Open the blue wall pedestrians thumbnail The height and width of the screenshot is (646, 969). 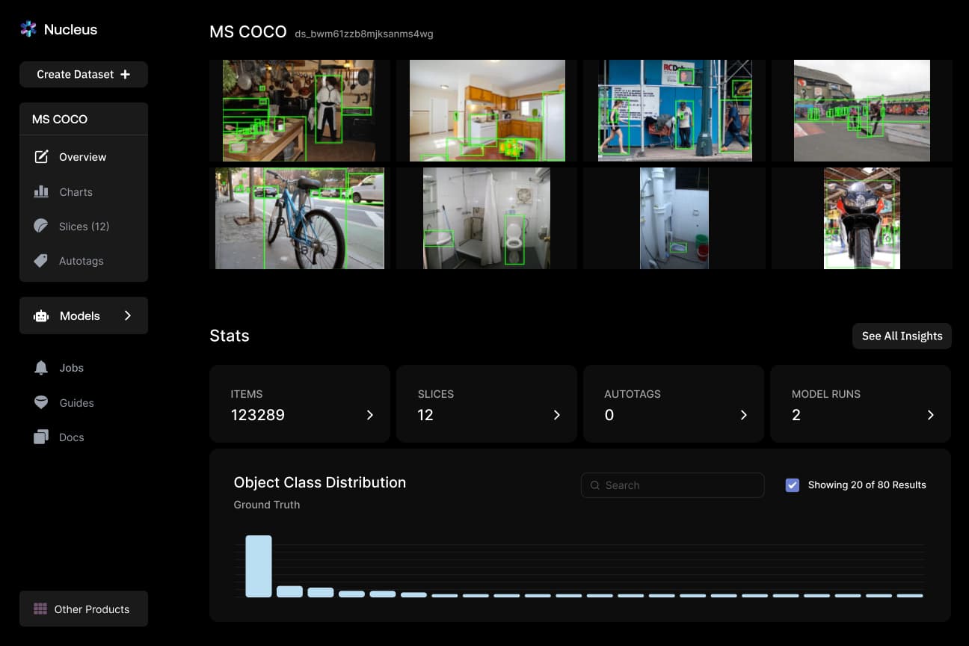click(675, 111)
